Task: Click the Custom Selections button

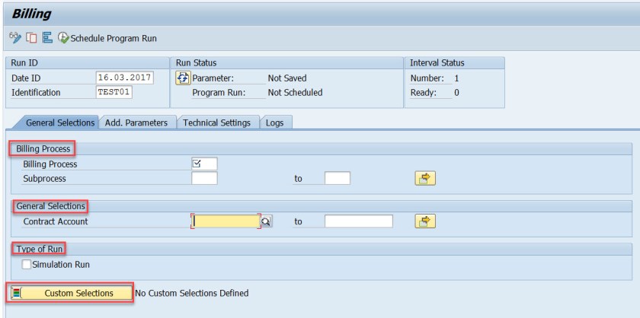Action: pyautogui.click(x=72, y=293)
